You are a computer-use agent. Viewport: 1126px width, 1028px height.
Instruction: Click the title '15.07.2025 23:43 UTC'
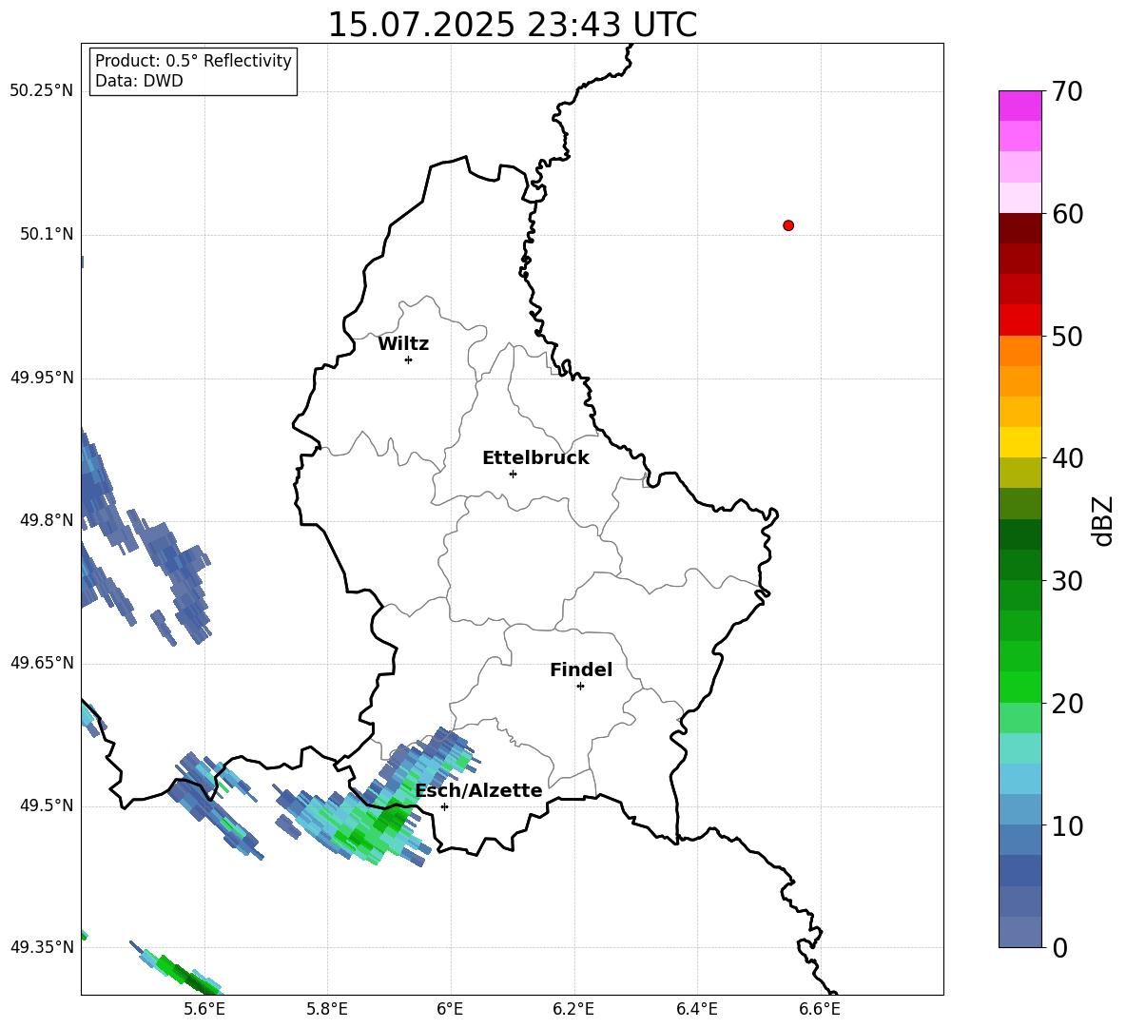click(x=512, y=25)
